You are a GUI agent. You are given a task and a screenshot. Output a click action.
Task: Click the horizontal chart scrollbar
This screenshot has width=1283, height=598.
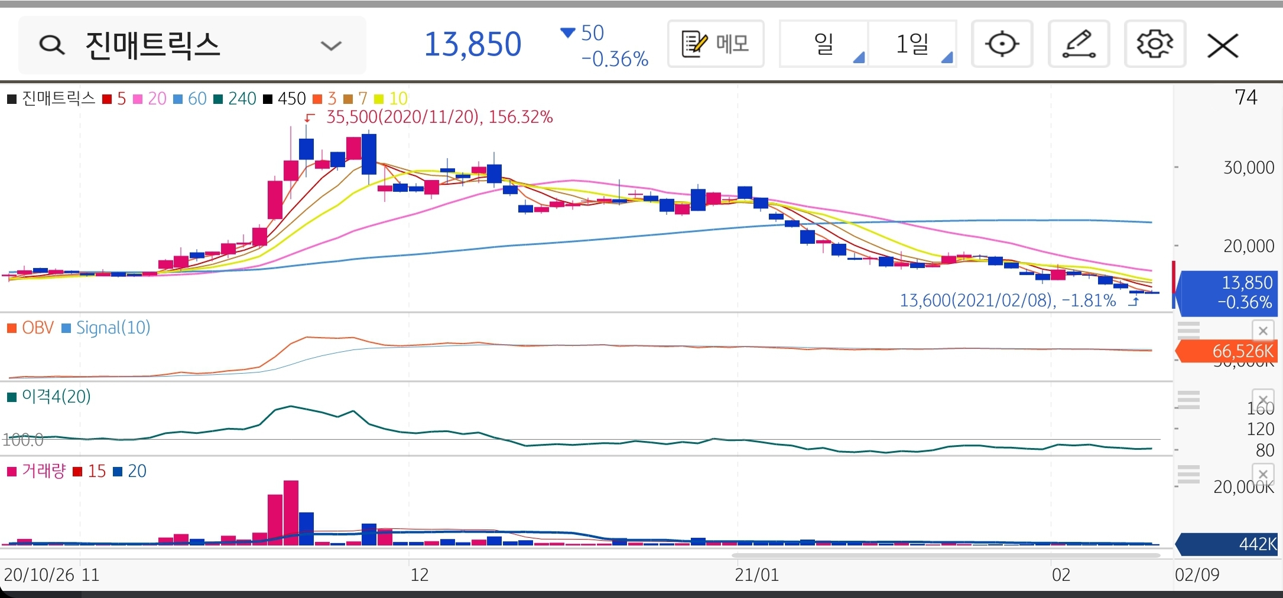tap(946, 555)
